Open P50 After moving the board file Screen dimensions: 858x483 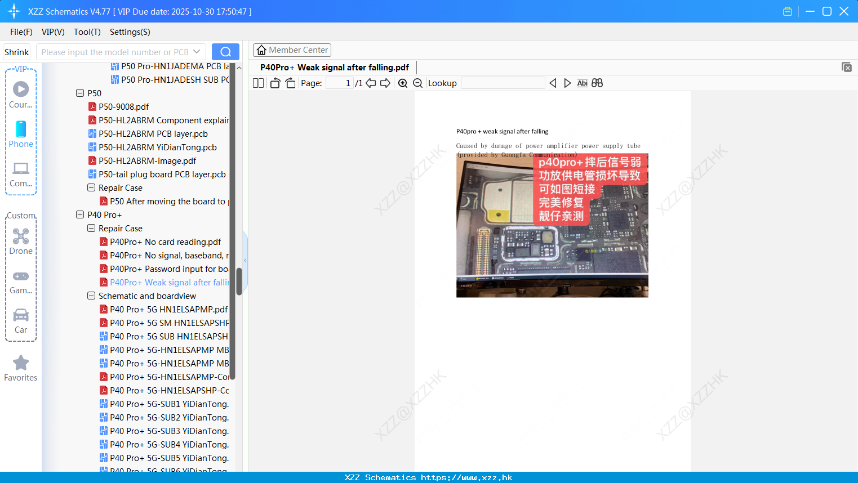(165, 201)
